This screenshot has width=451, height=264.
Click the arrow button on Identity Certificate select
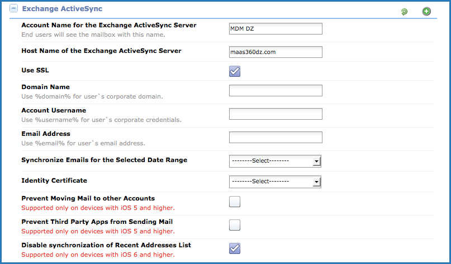pos(316,182)
